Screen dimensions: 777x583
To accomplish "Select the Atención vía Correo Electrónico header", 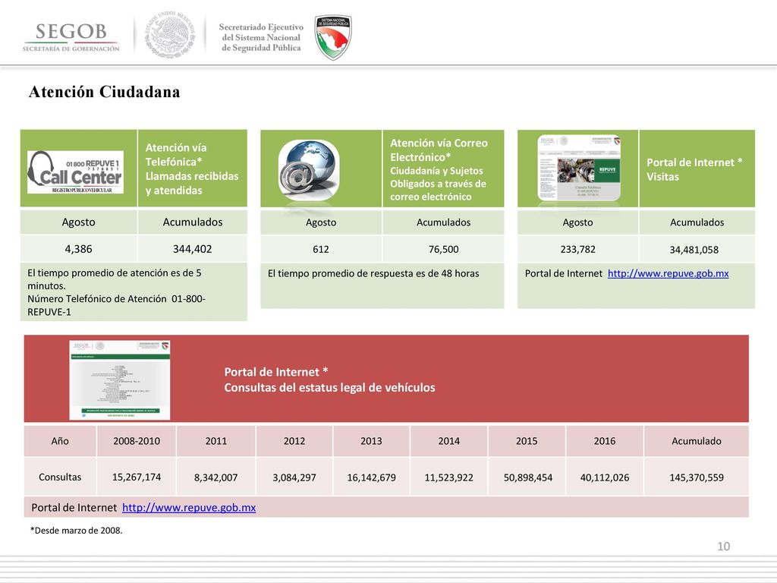I will (443, 169).
